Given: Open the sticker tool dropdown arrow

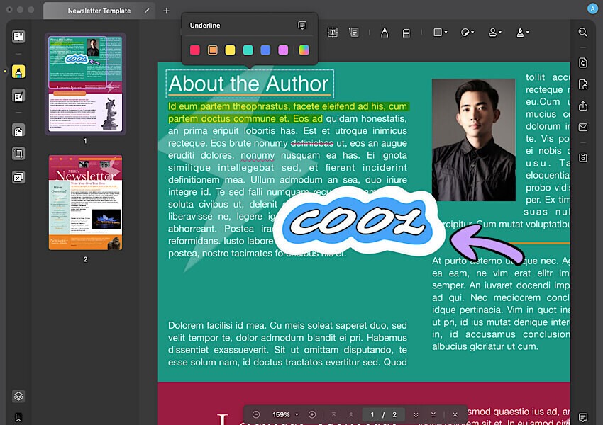Looking at the screenshot, I should click(475, 33).
